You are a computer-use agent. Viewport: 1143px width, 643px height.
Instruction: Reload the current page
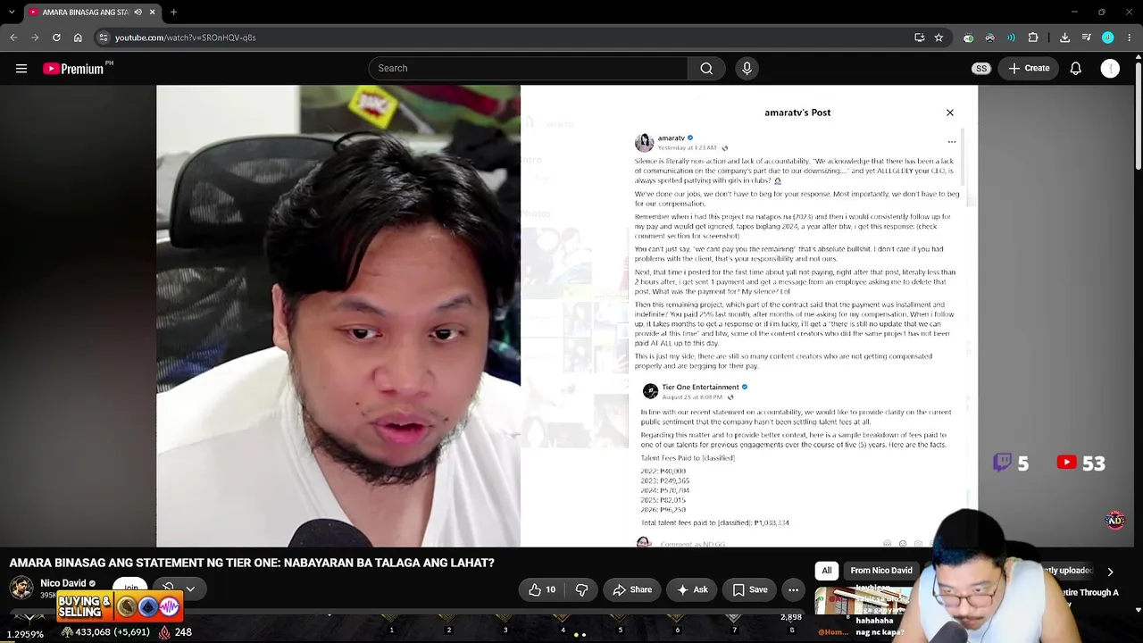point(56,38)
